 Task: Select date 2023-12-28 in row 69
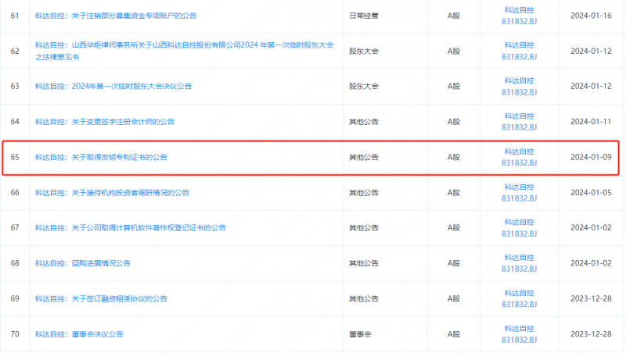[591, 298]
